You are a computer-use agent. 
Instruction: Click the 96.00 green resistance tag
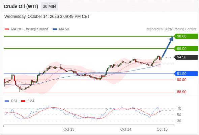pos(186,49)
